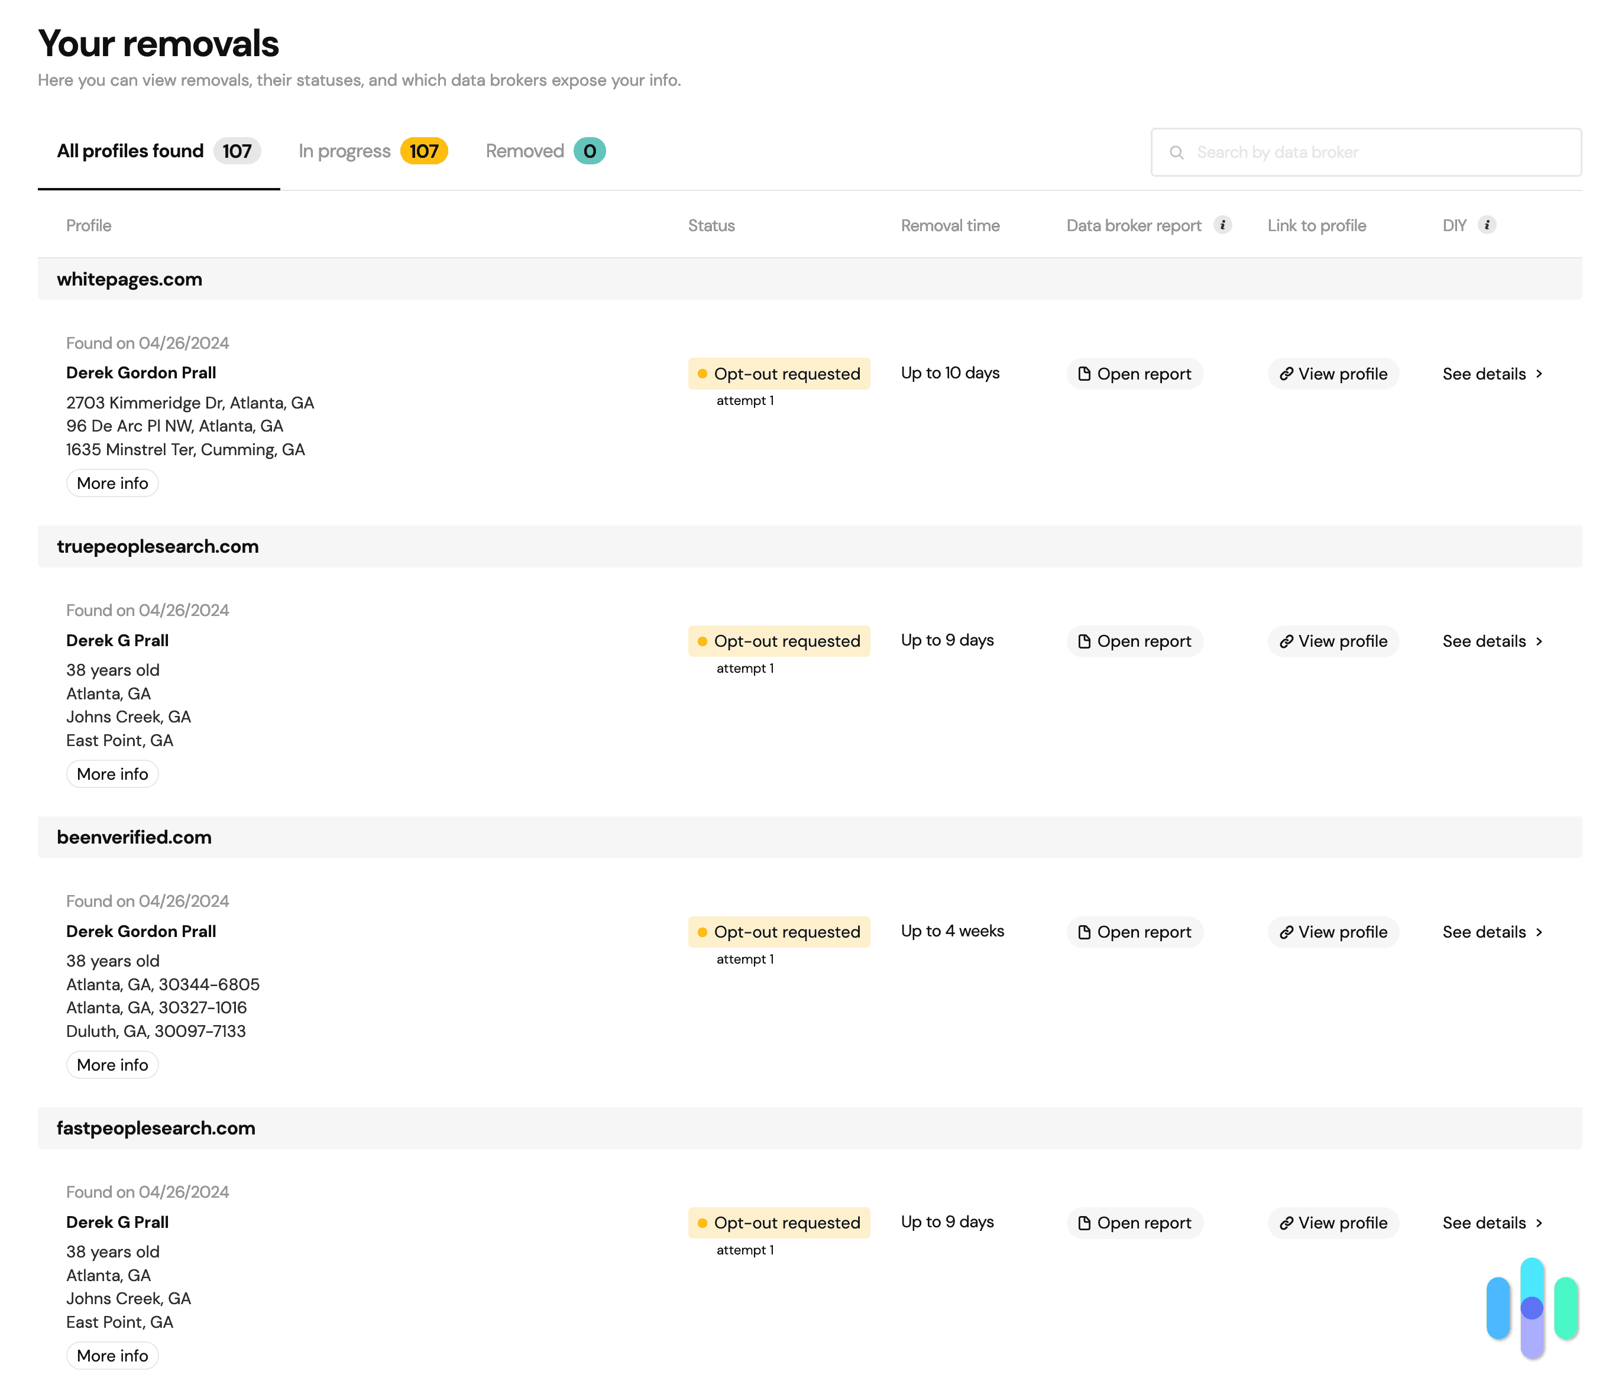This screenshot has height=1394, width=1612.
Task: See details for truepeoplesearch.com removal
Action: [x=1493, y=642]
